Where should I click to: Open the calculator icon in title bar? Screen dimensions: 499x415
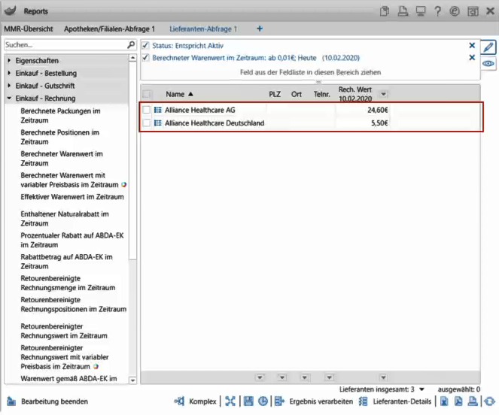pyautogui.click(x=473, y=11)
